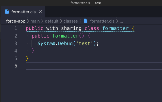The width and height of the screenshot is (162, 102).
Task: Click class name 'formatter' on line 1
Action: 115,28
